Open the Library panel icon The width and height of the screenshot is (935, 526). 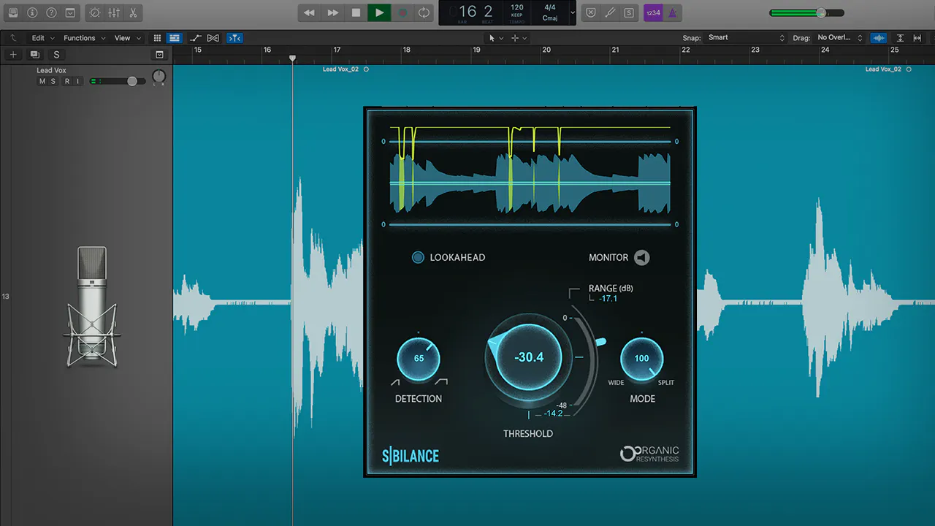point(13,12)
